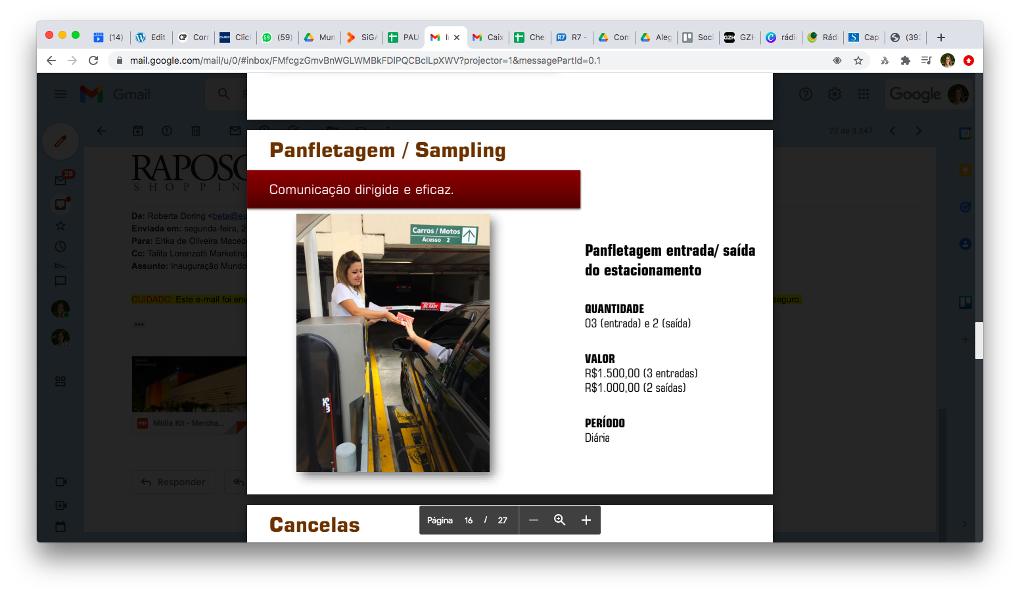The height and width of the screenshot is (595, 1020).
Task: Click the Gmail search magnifier icon
Action: (x=223, y=94)
